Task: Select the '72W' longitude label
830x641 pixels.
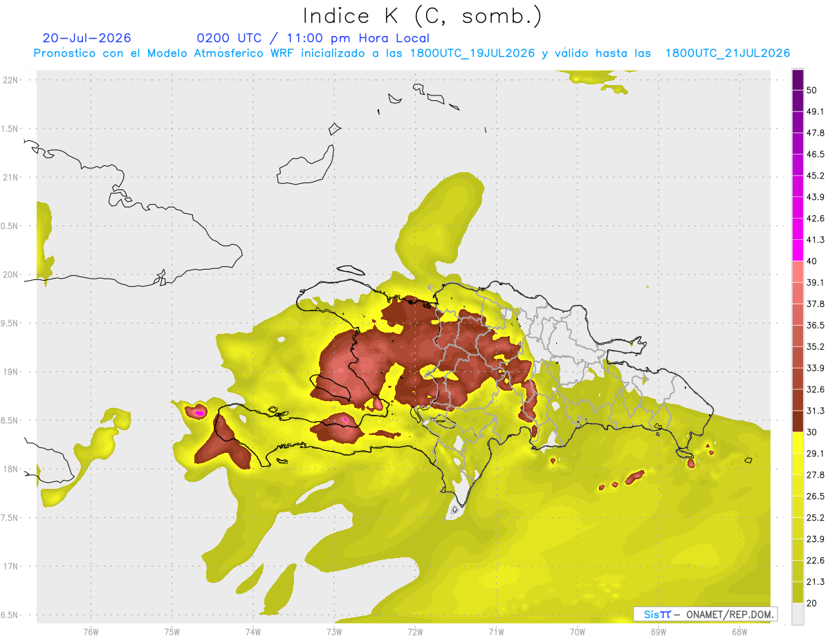Action: click(x=415, y=632)
